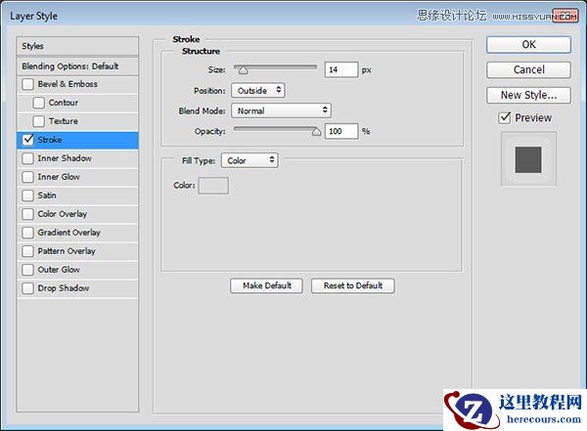Turn on the Outer Glow checkbox
Screen dimensions: 587x431
(x=27, y=270)
